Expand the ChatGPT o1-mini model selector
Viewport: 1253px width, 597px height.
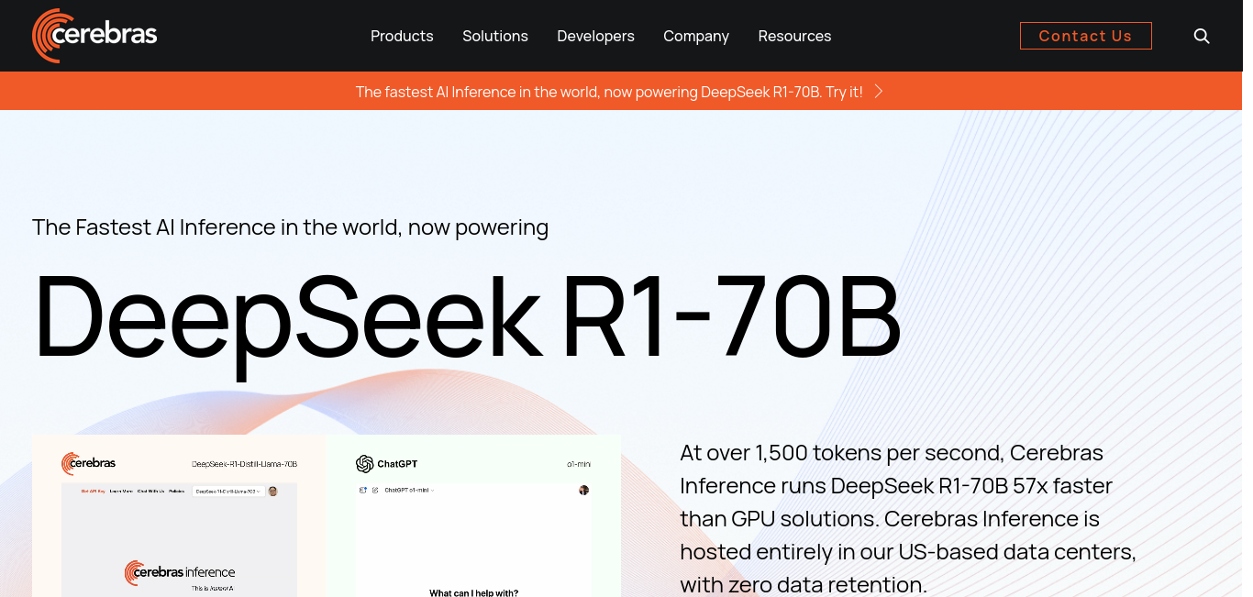(409, 490)
